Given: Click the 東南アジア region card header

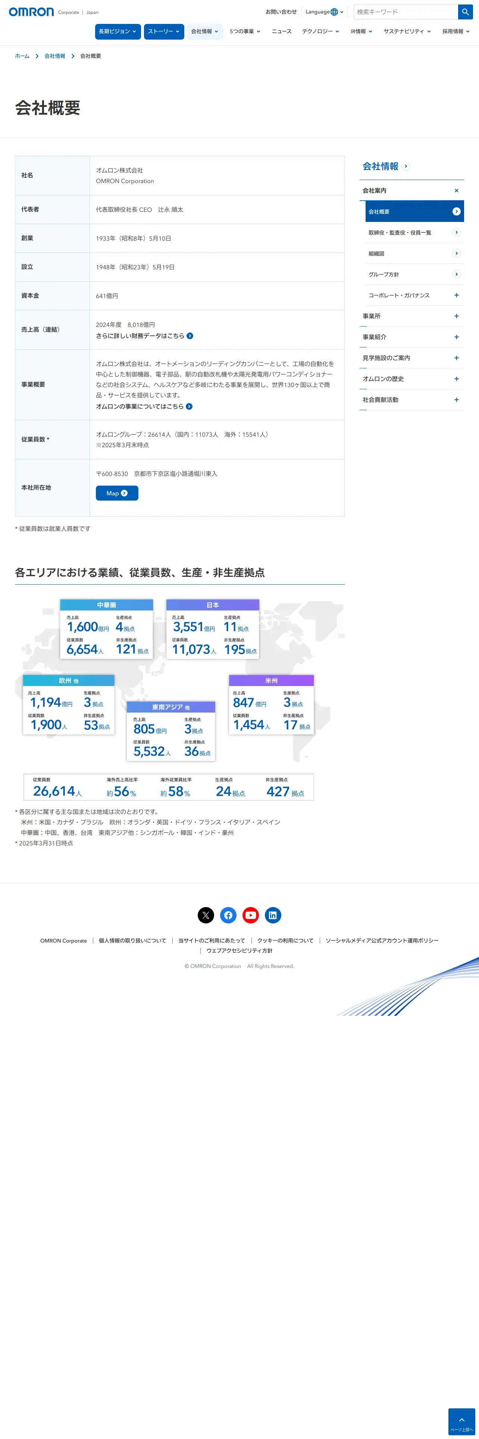Looking at the screenshot, I should [x=170, y=707].
